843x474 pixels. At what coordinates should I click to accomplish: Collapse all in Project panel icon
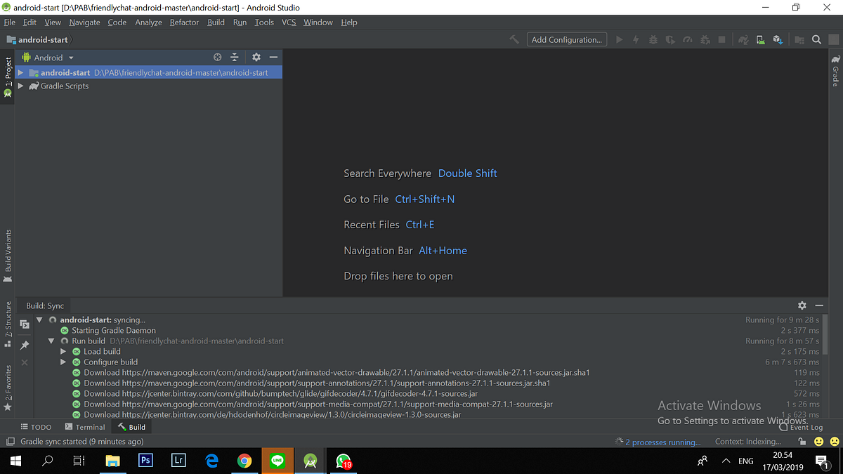click(x=235, y=57)
